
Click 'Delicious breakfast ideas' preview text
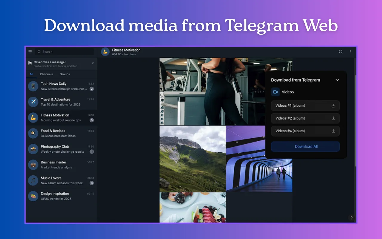coord(58,136)
